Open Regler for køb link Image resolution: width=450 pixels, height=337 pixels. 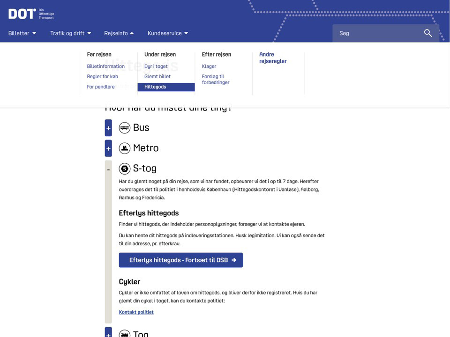click(103, 76)
